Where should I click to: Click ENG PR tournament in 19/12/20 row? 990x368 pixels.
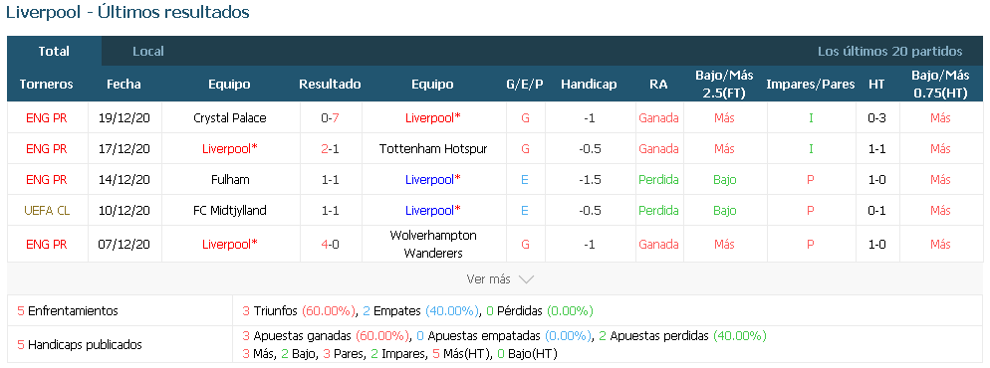tap(47, 117)
